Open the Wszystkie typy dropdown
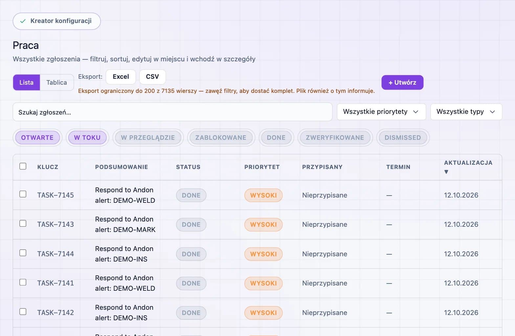 [x=466, y=112]
